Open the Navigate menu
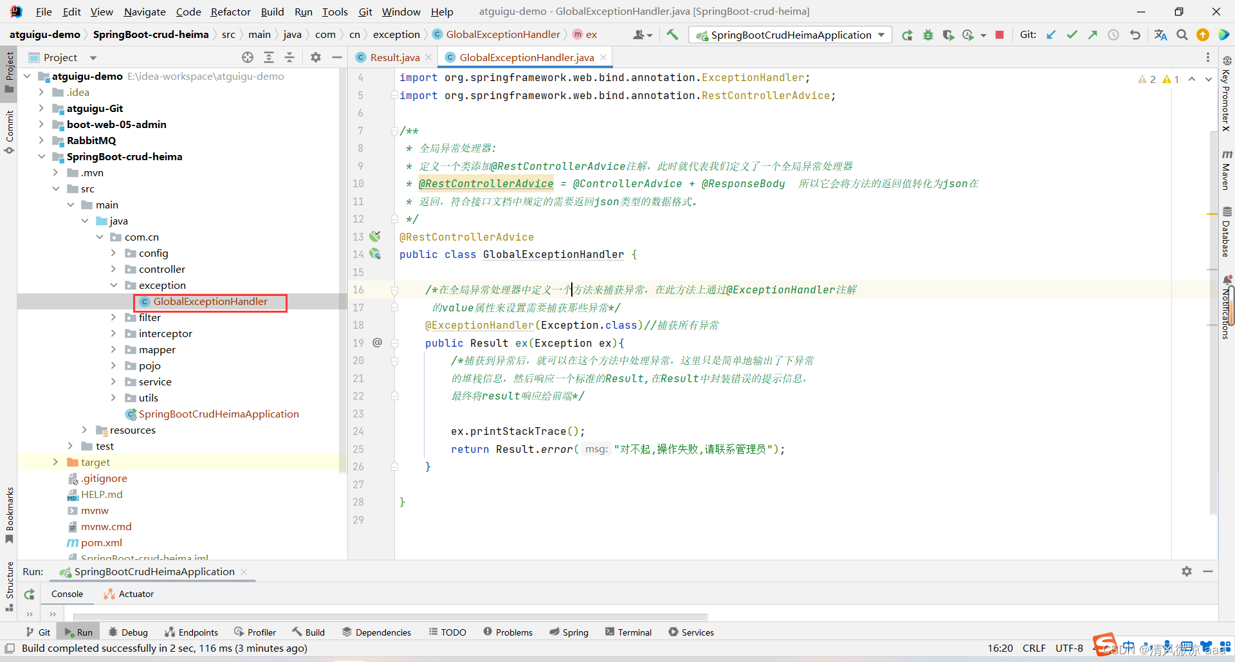 coord(145,12)
